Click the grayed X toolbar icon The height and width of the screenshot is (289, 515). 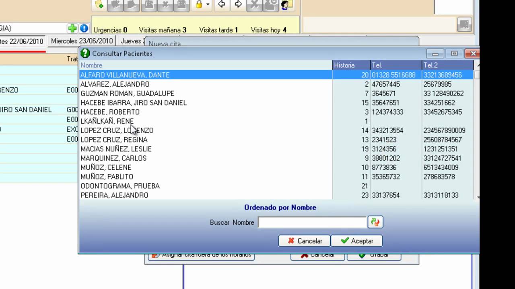pyautogui.click(x=254, y=4)
